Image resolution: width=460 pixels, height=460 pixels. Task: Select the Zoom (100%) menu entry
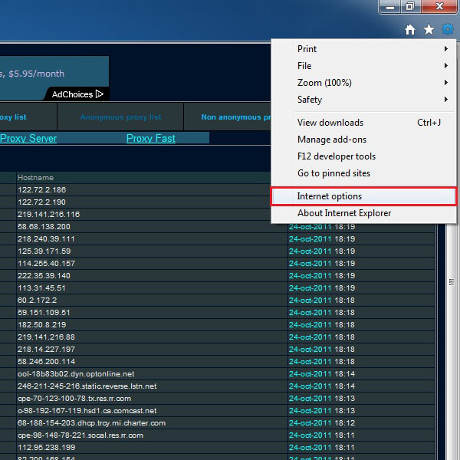pos(363,83)
